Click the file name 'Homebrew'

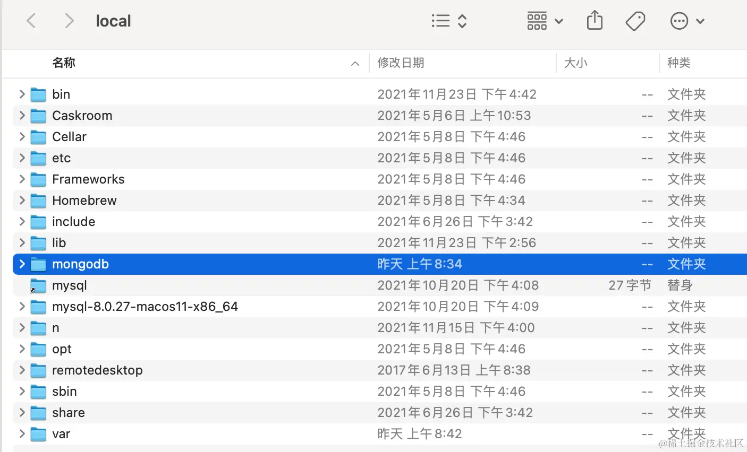pos(84,201)
